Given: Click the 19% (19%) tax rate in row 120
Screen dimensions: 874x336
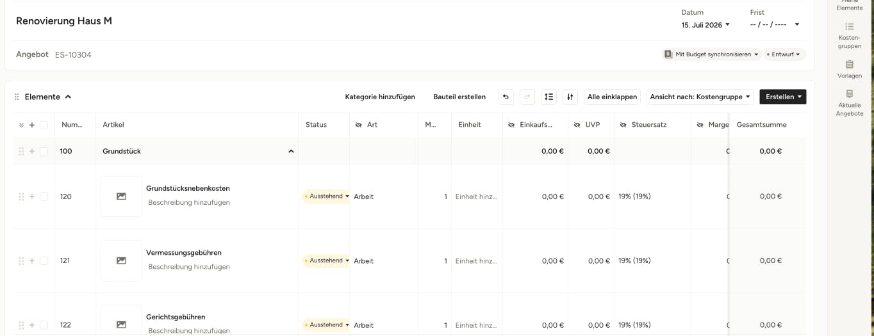Looking at the screenshot, I should (634, 196).
